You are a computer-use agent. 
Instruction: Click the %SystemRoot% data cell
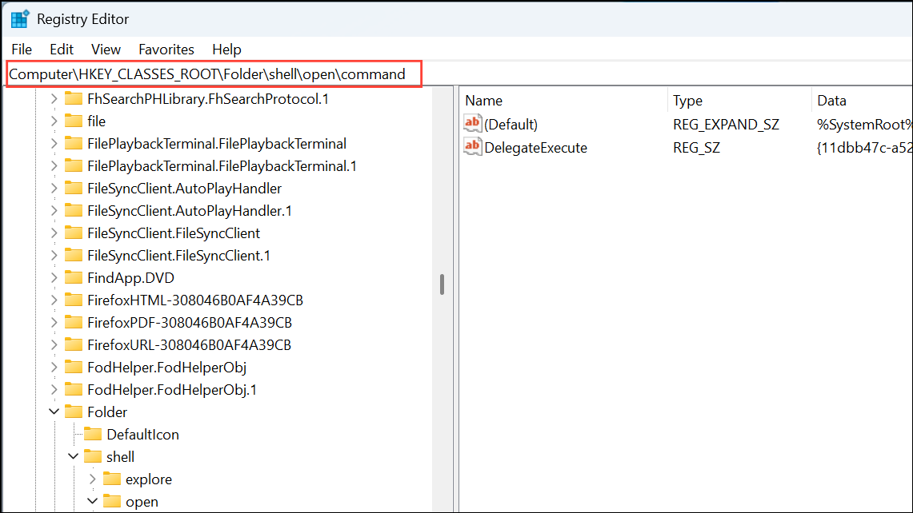[865, 125]
